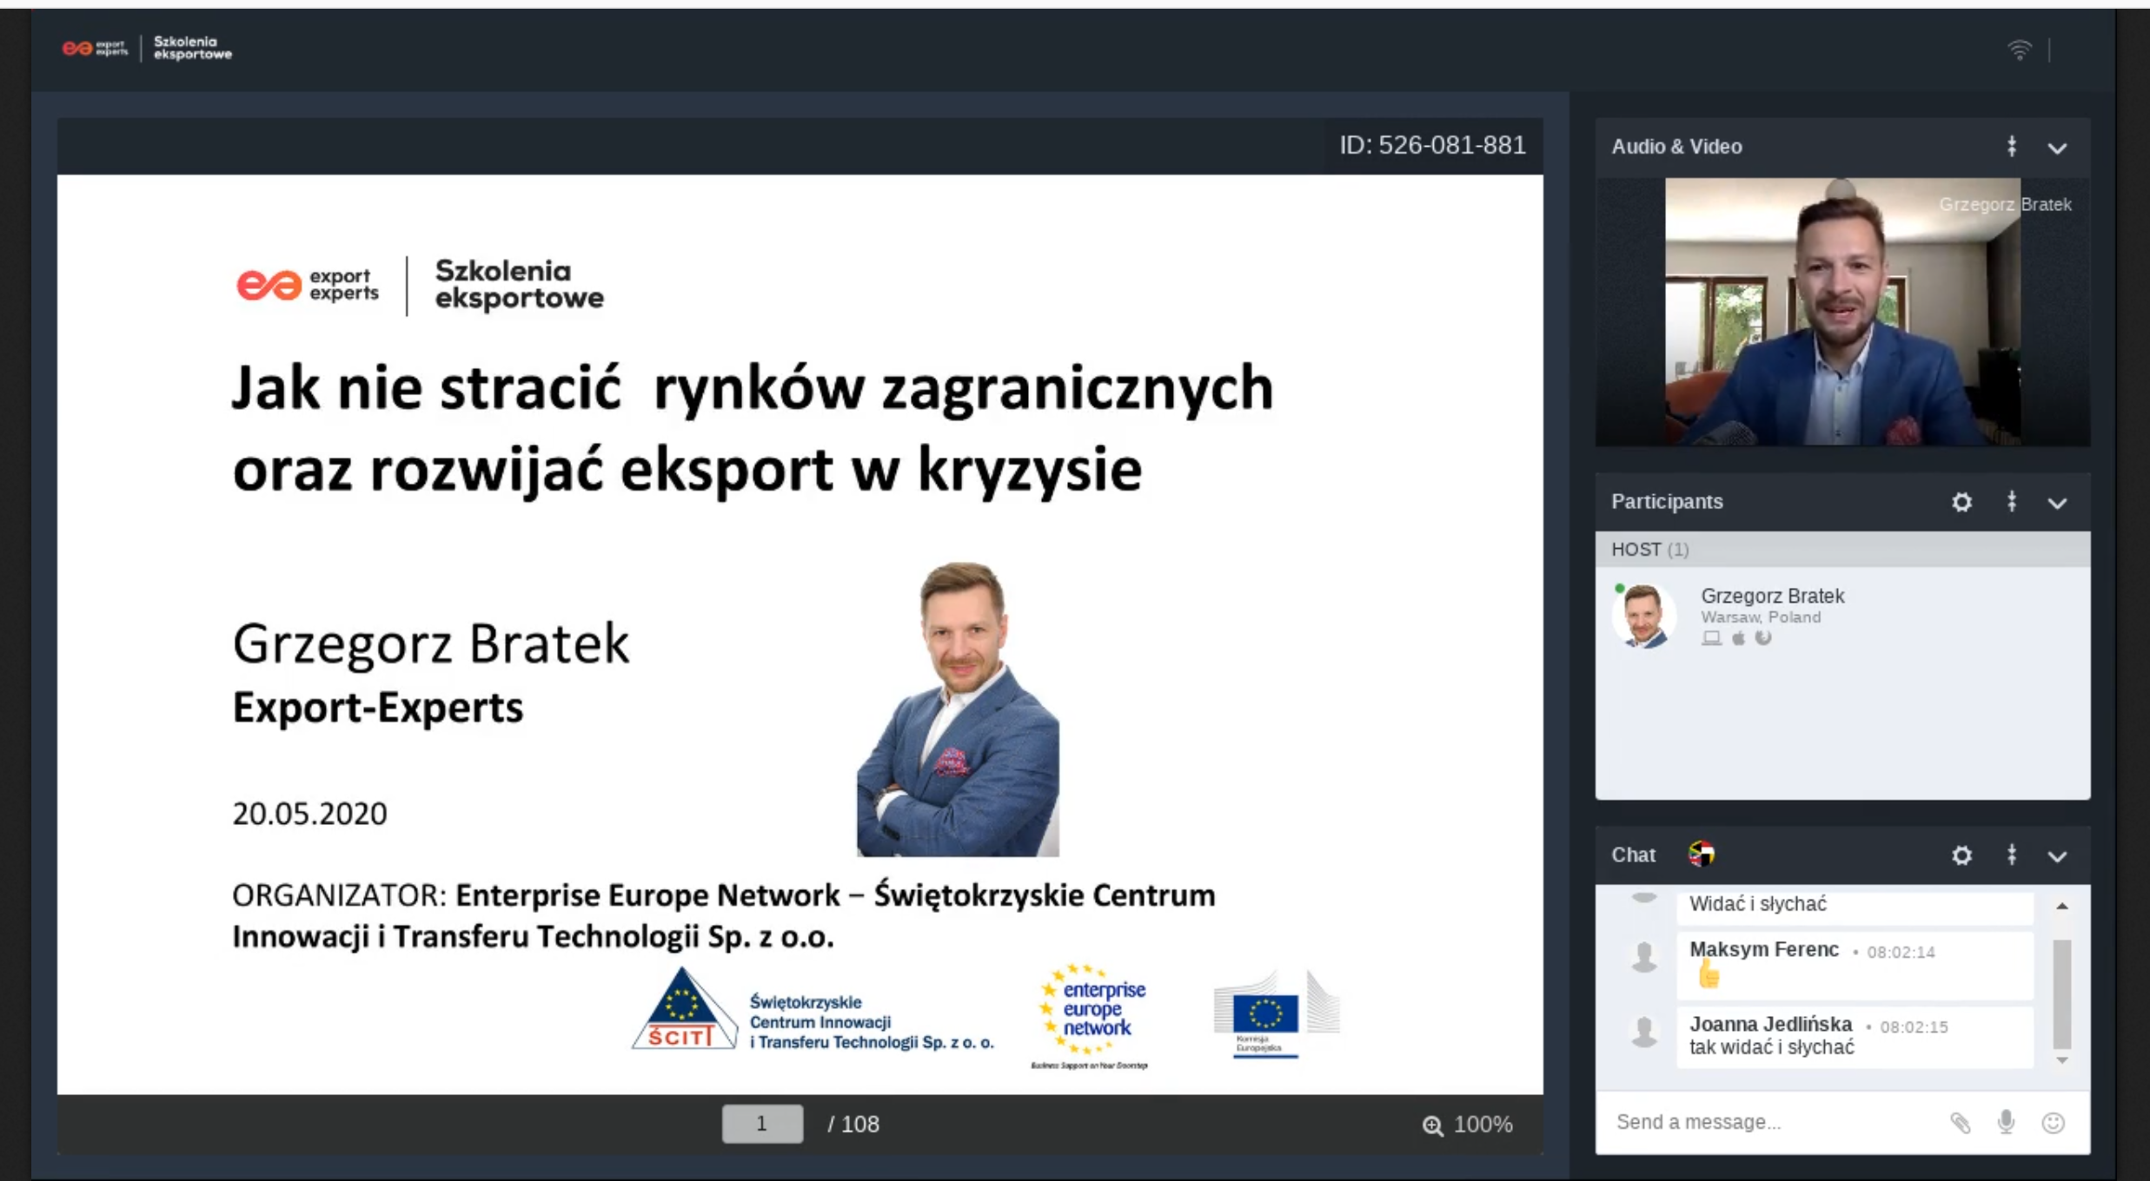The width and height of the screenshot is (2150, 1181).
Task: Open the emoji picker smiley icon
Action: point(2053,1123)
